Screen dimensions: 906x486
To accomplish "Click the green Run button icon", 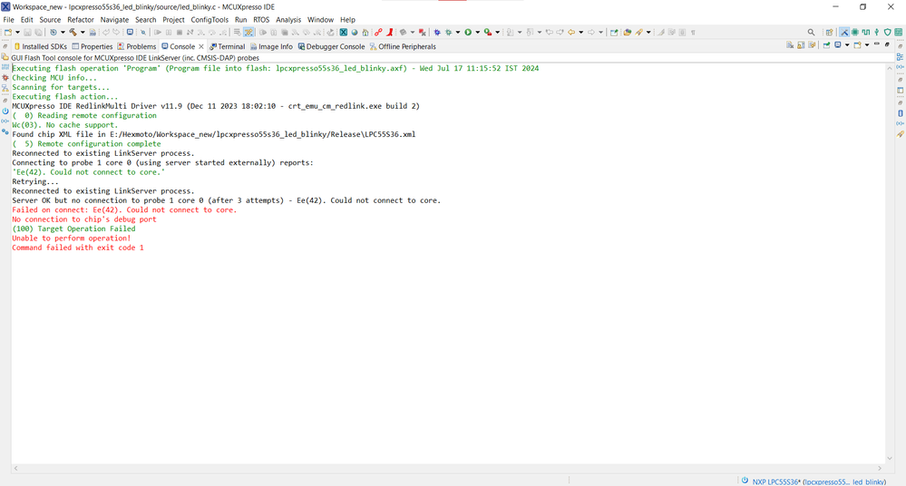I will (x=468, y=33).
